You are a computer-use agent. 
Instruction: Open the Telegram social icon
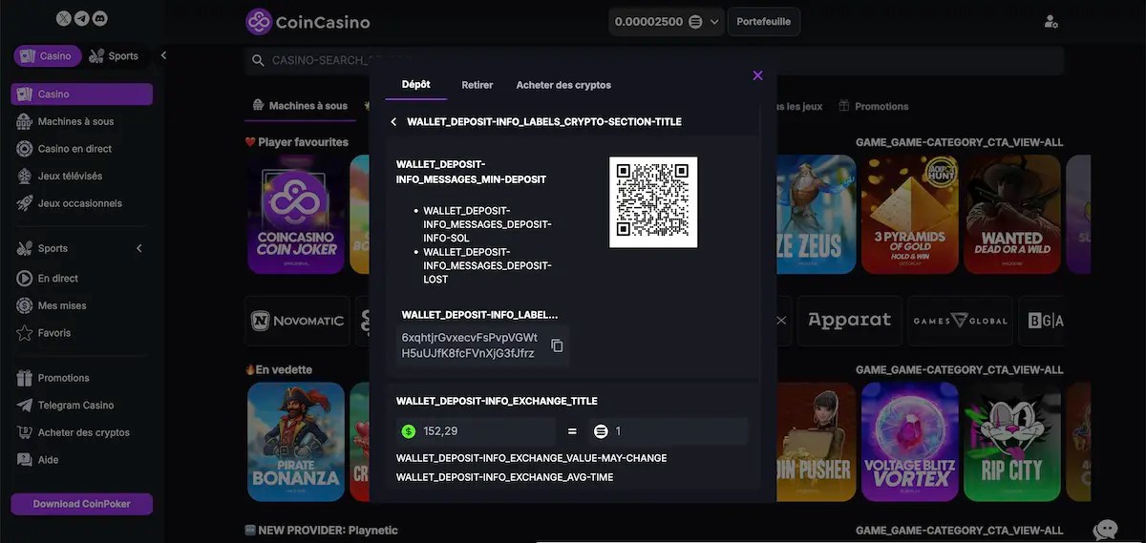coord(82,18)
